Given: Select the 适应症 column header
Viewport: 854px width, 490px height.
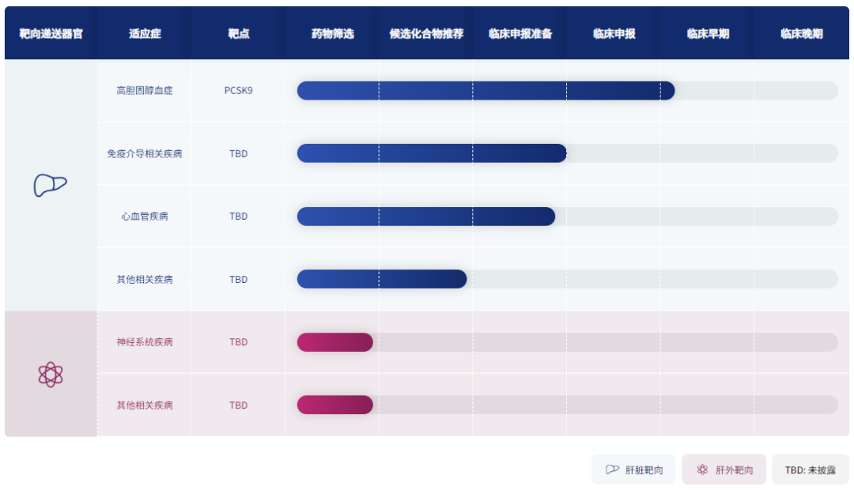Looking at the screenshot, I should pos(145,34).
